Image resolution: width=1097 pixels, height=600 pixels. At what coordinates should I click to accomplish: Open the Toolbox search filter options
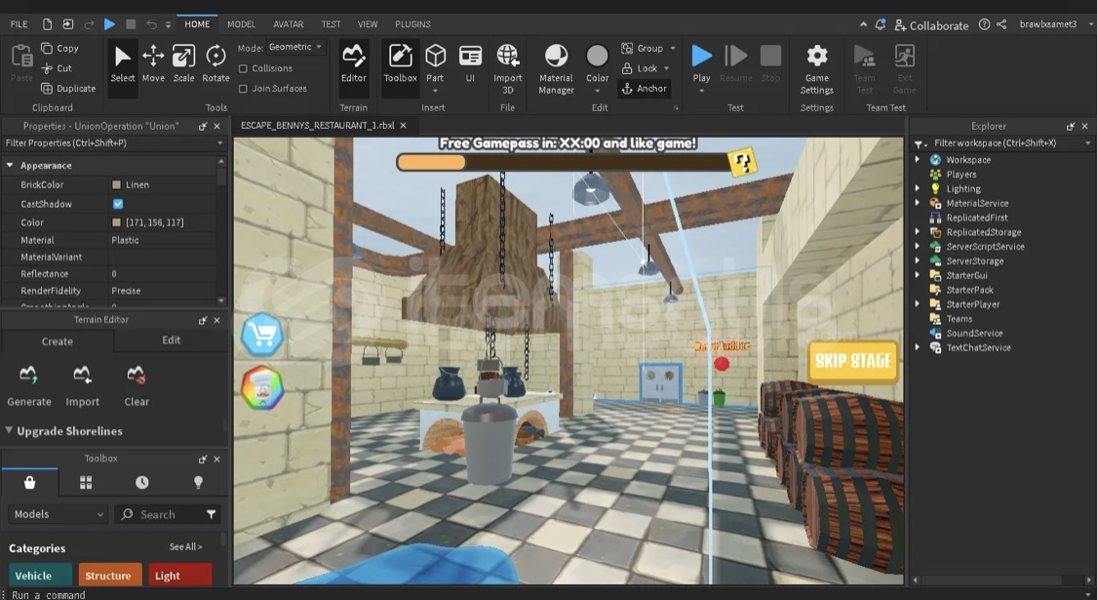click(x=212, y=514)
